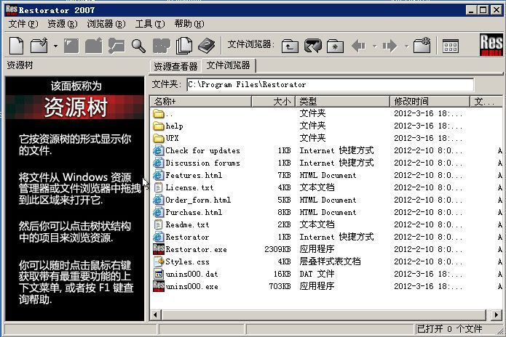Viewport: 506px width, 337px height.
Task: Click the 资源树 panel heading banner
Action: pyautogui.click(x=75, y=107)
